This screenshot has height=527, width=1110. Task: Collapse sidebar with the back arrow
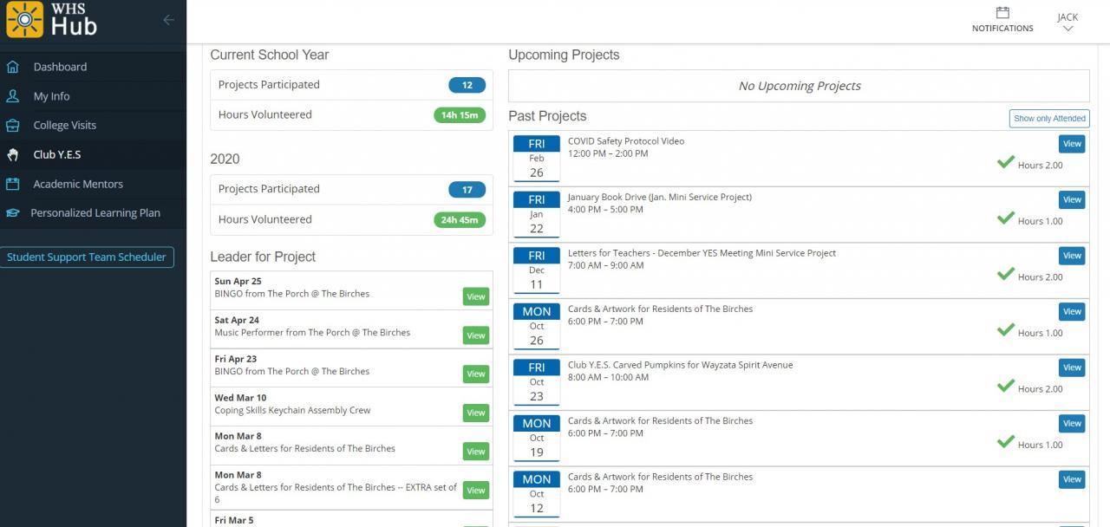pos(168,20)
